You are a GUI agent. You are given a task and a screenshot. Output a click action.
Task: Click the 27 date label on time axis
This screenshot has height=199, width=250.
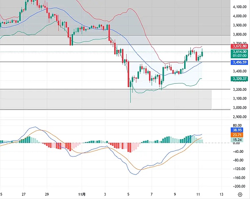(24, 194)
